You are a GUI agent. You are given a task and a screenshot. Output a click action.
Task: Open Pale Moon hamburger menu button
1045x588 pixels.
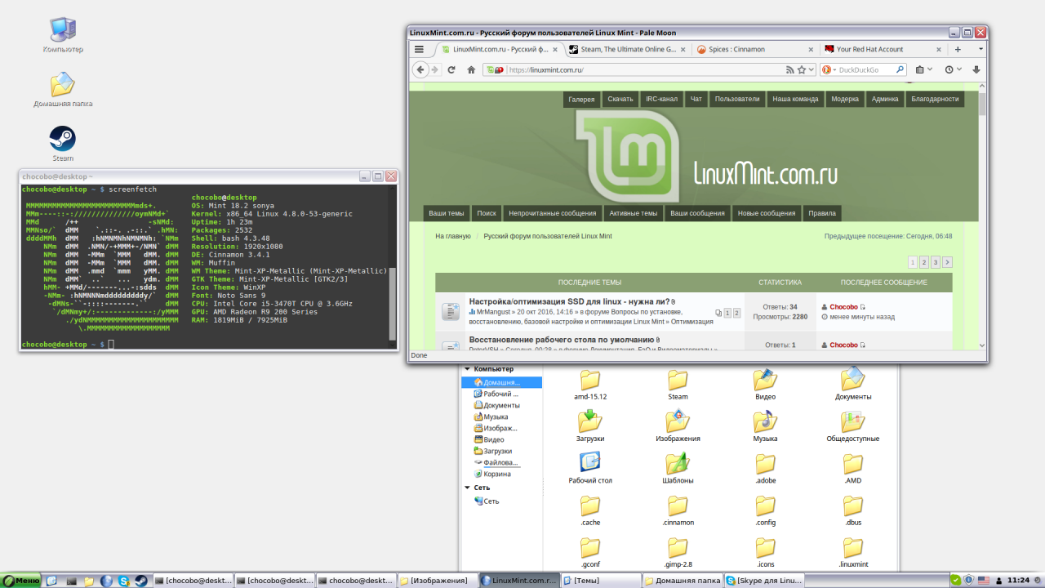tap(419, 49)
